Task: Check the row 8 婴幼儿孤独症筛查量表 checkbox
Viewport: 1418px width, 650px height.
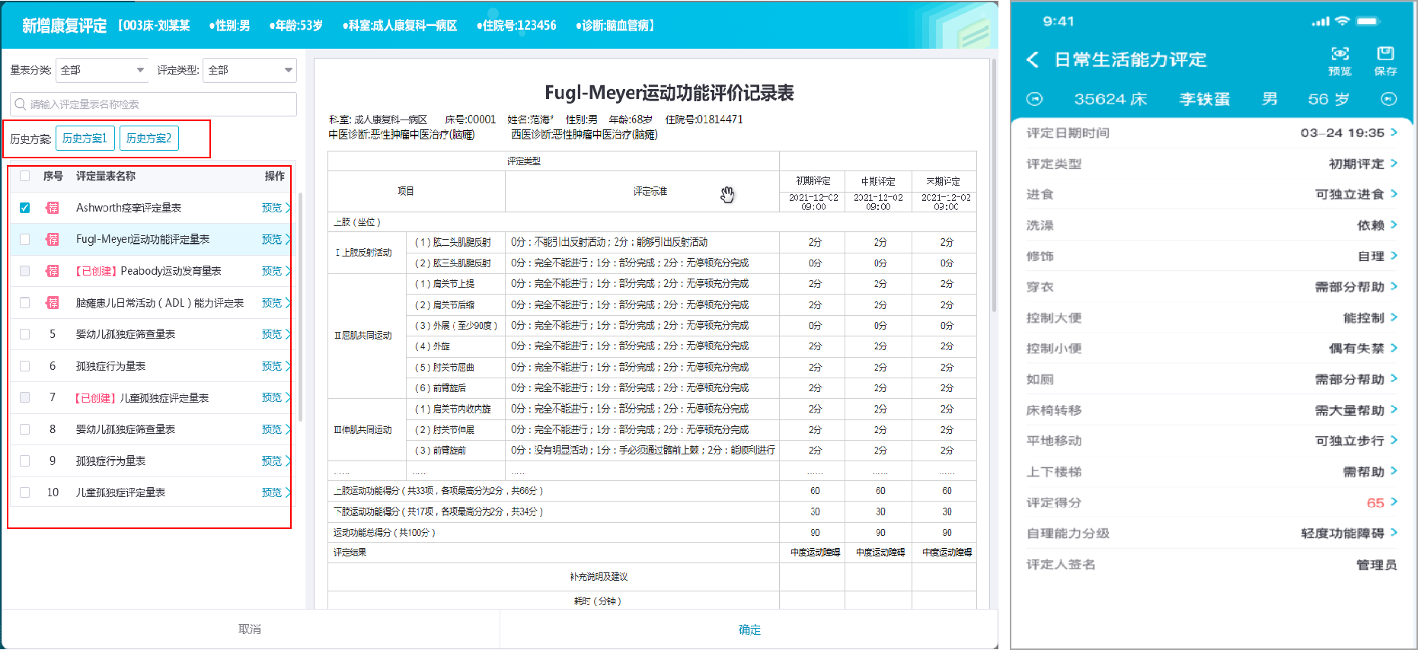Action: pos(25,429)
